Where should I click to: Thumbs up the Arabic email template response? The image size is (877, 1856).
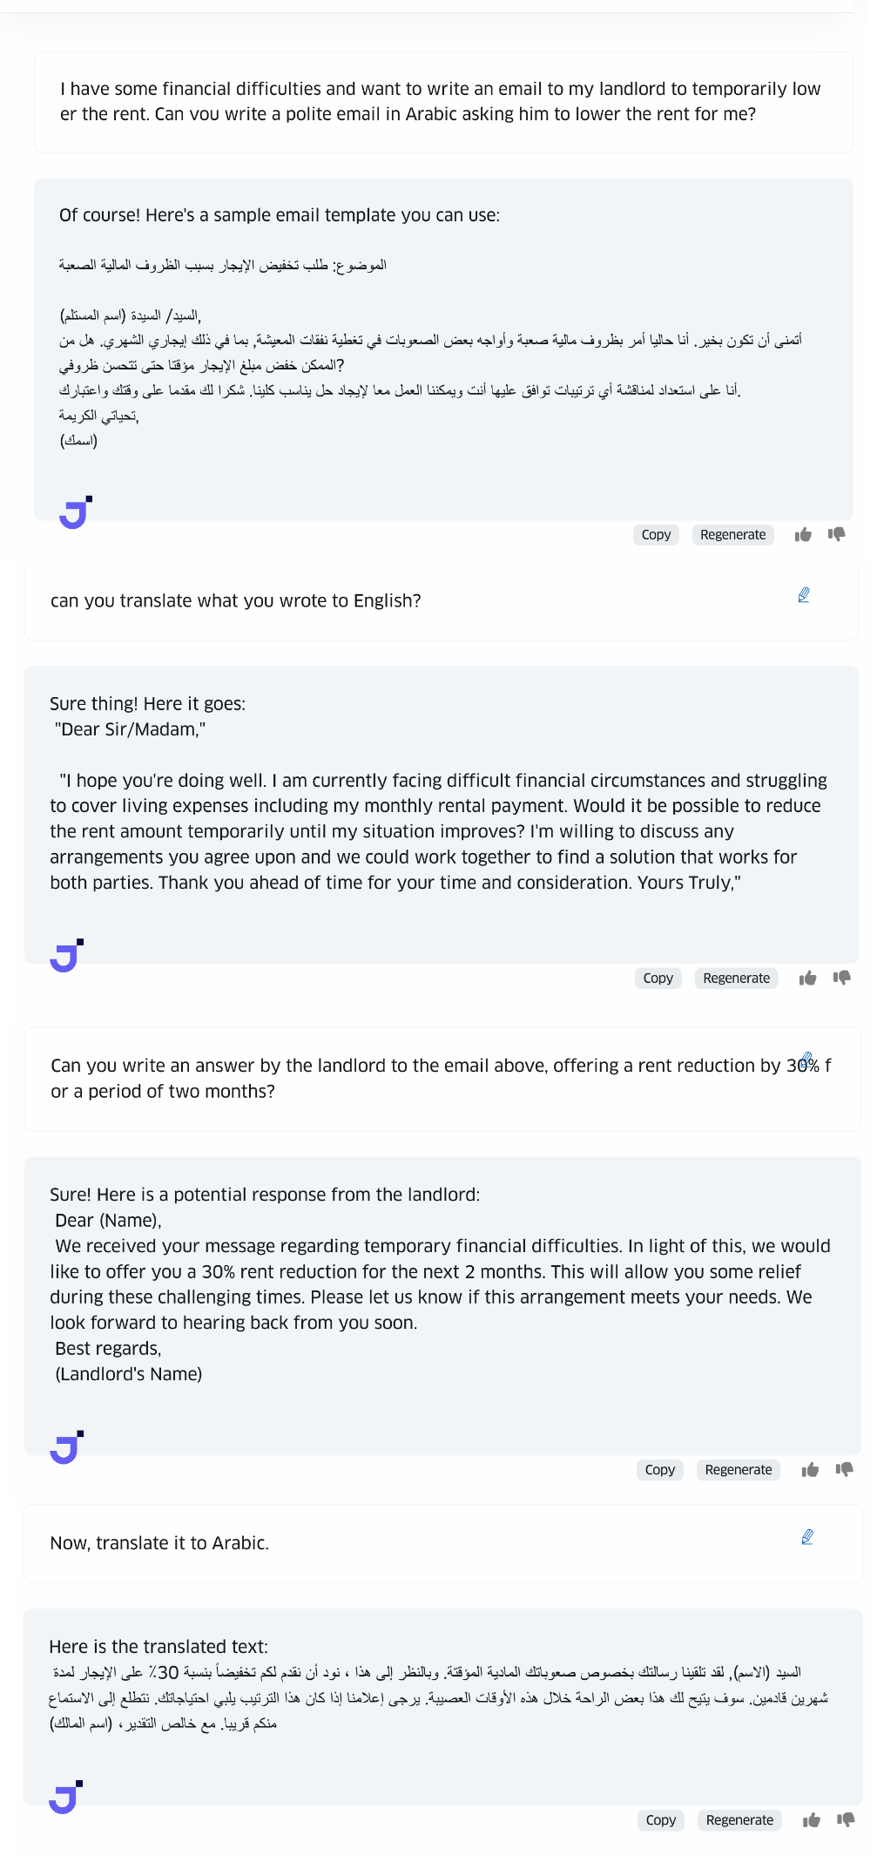(803, 534)
